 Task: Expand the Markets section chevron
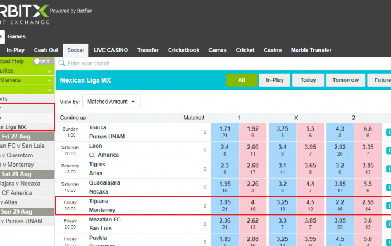coord(50,80)
